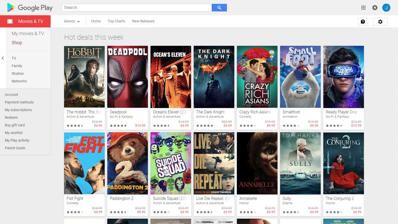The width and height of the screenshot is (398, 224).
Task: Open the Ready Player One poster
Action: [x=343, y=77]
